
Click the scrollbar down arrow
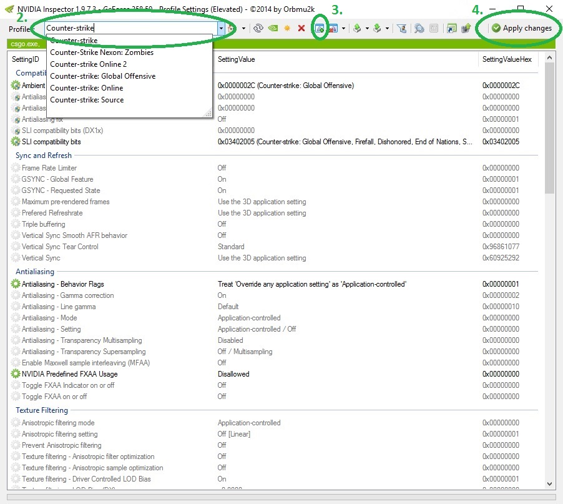pyautogui.click(x=549, y=483)
